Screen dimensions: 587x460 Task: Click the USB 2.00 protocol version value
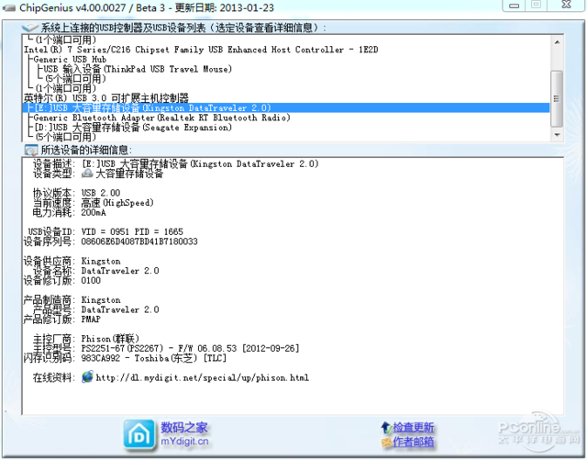(x=101, y=193)
